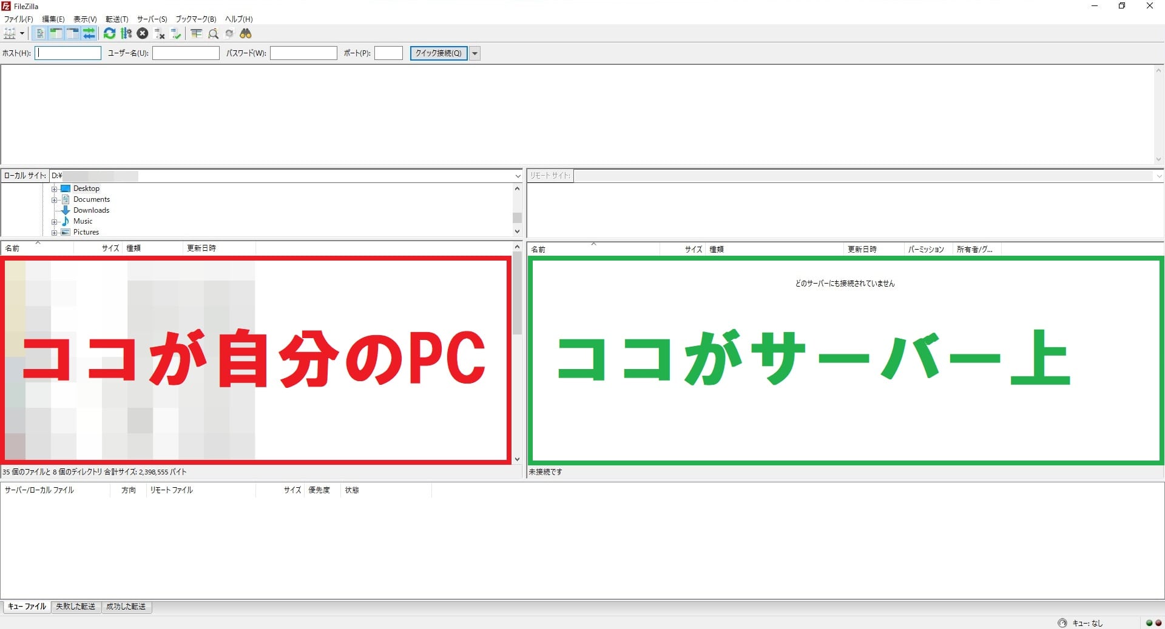
Task: Click the directory comparison magnifier icon
Action: (x=213, y=34)
